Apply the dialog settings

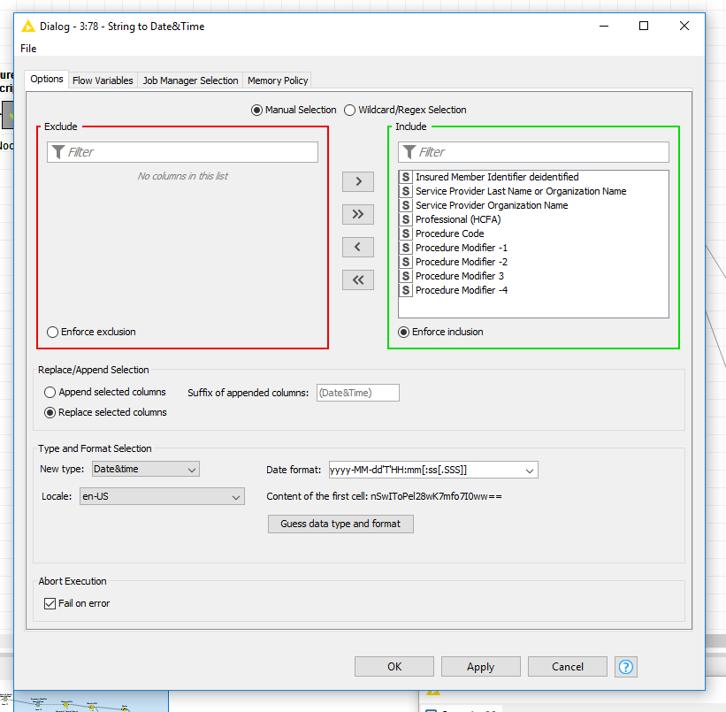[480, 666]
